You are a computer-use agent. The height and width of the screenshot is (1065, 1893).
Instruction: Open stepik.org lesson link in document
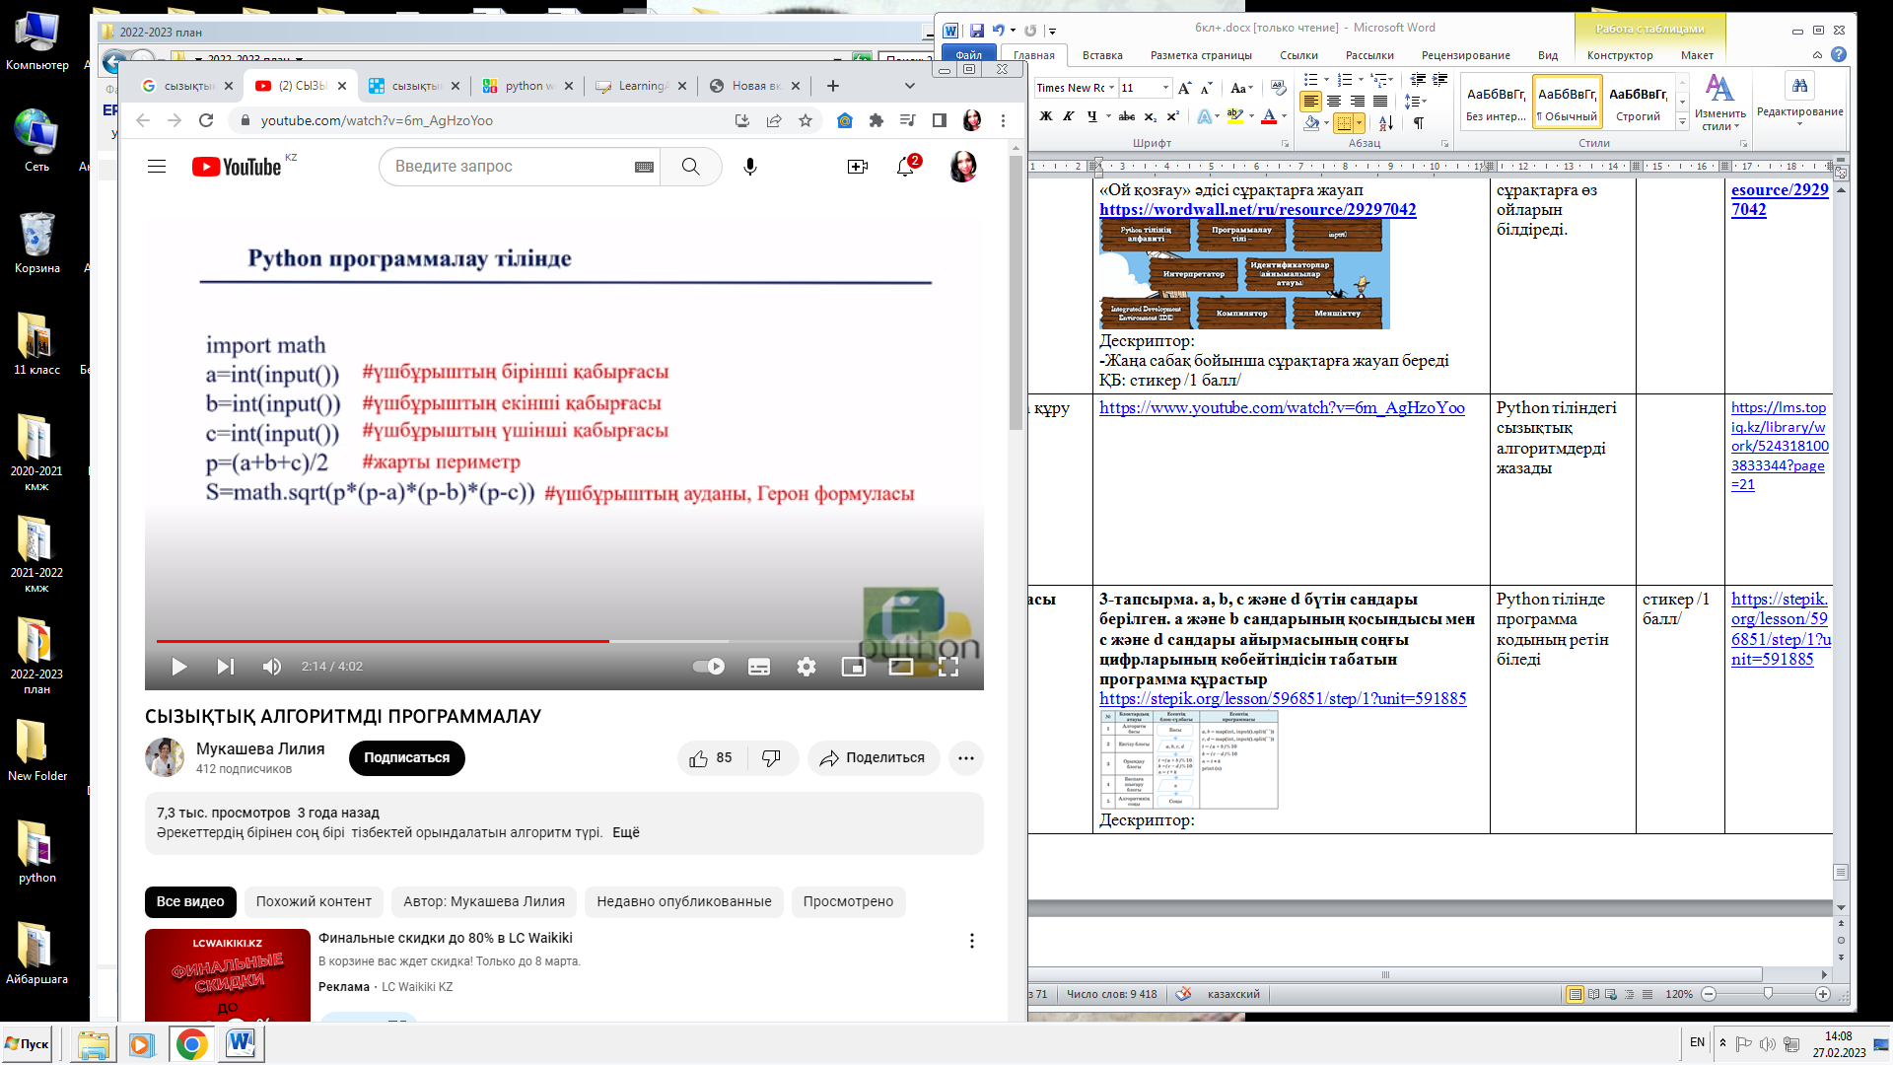click(1283, 698)
